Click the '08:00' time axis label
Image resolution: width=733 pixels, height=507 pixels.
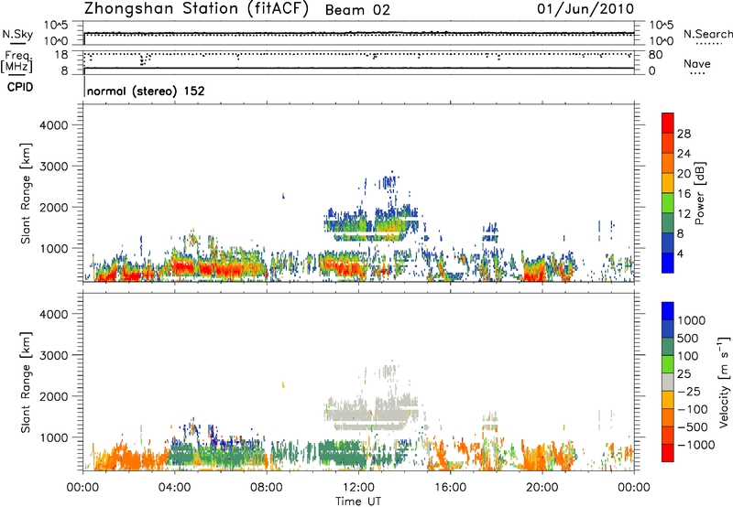coord(267,488)
